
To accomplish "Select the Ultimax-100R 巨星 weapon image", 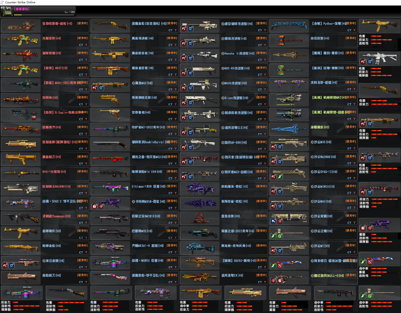I will (x=110, y=189).
